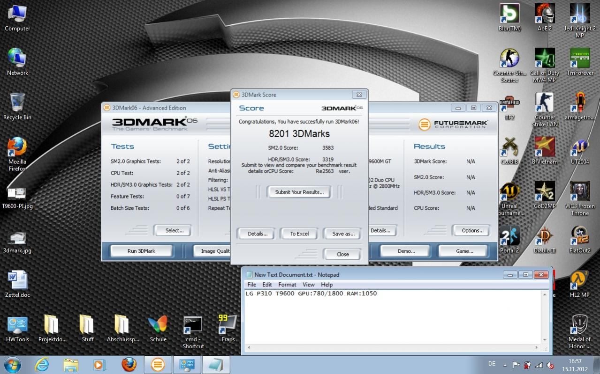Open the Computer desktop icon
600x374 pixels.
pos(17,18)
